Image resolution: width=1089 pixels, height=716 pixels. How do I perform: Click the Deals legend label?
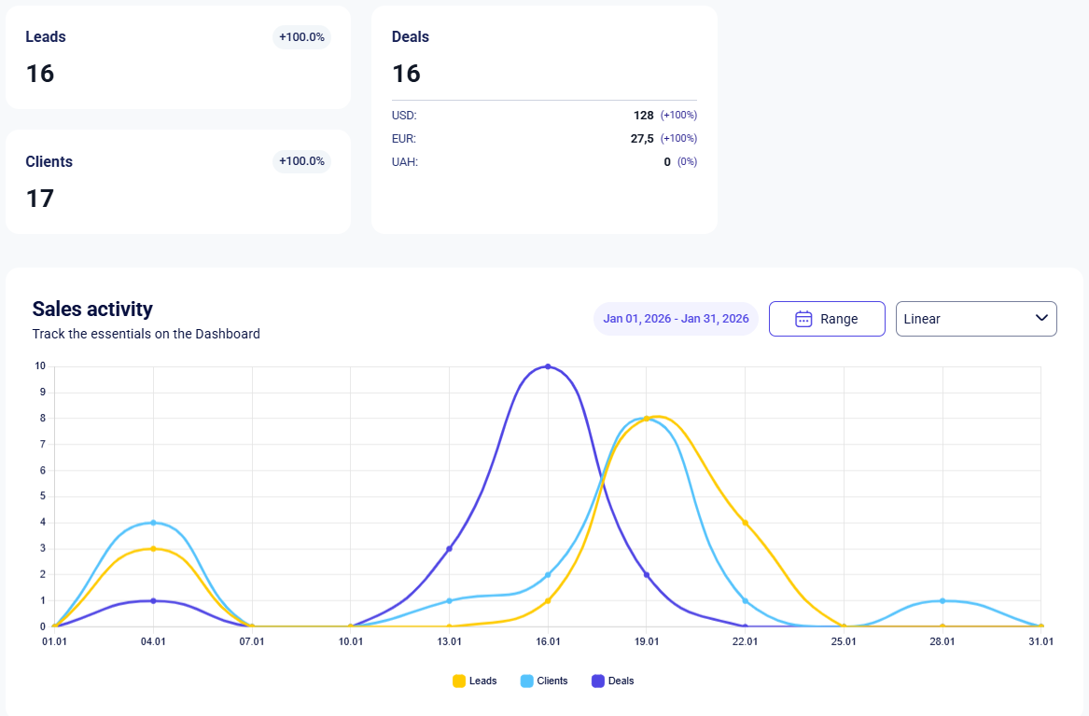click(621, 682)
